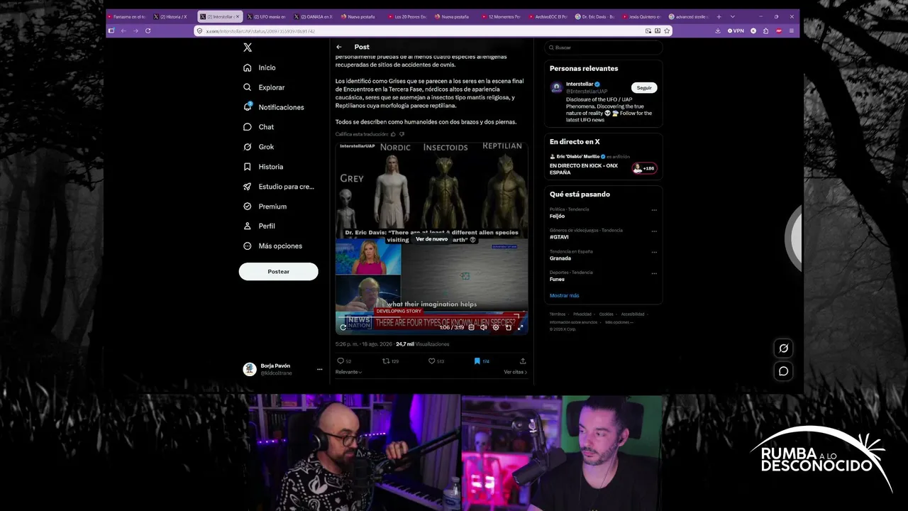Open the Interstellar profile avatar
The image size is (908, 511).
pos(557,87)
